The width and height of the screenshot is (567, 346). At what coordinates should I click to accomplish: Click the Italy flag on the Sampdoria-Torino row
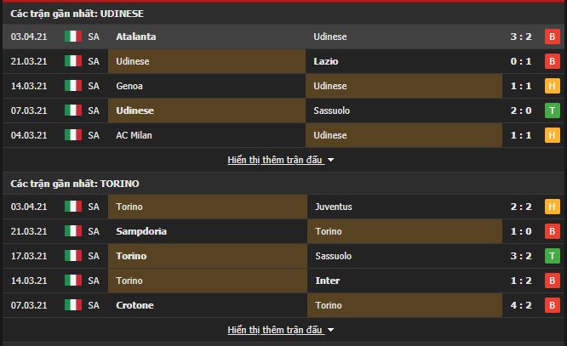click(x=73, y=231)
